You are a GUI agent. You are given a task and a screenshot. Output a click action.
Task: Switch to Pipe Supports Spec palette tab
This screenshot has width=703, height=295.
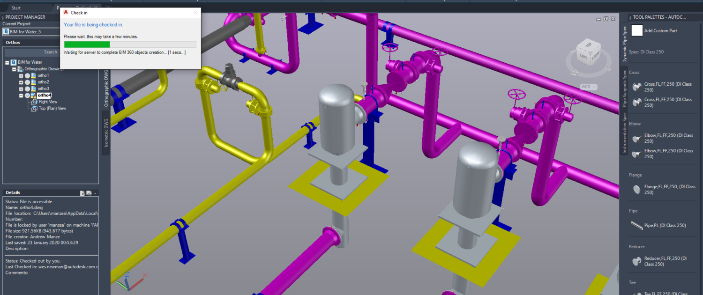pyautogui.click(x=624, y=89)
